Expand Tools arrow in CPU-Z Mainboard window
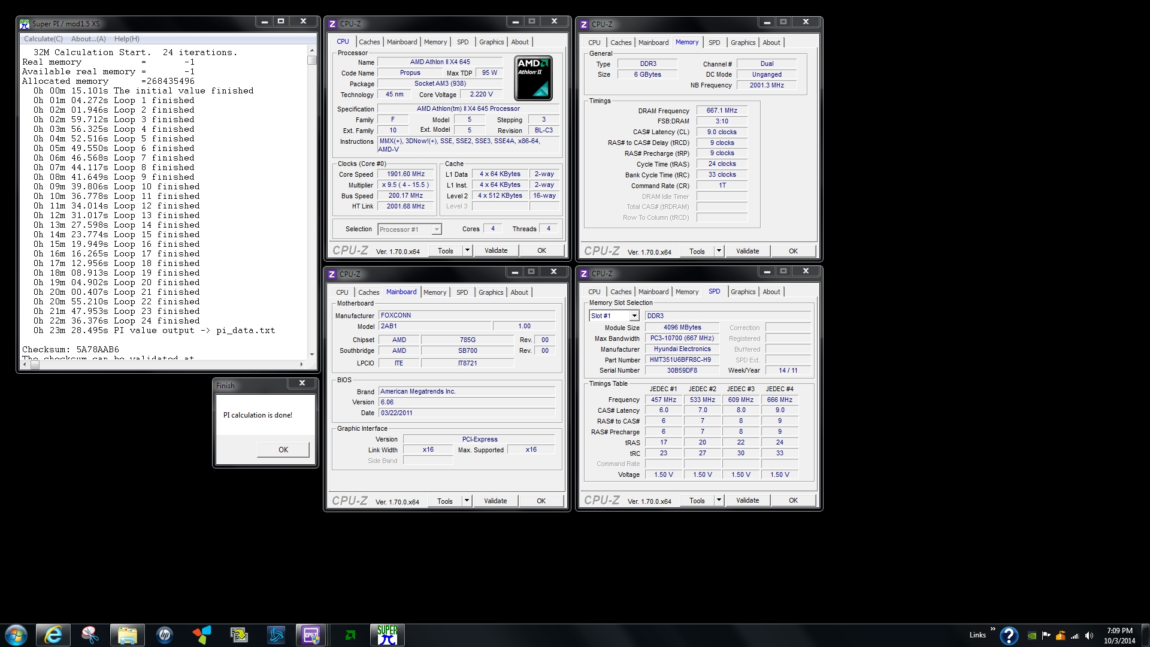This screenshot has height=647, width=1150. point(467,501)
